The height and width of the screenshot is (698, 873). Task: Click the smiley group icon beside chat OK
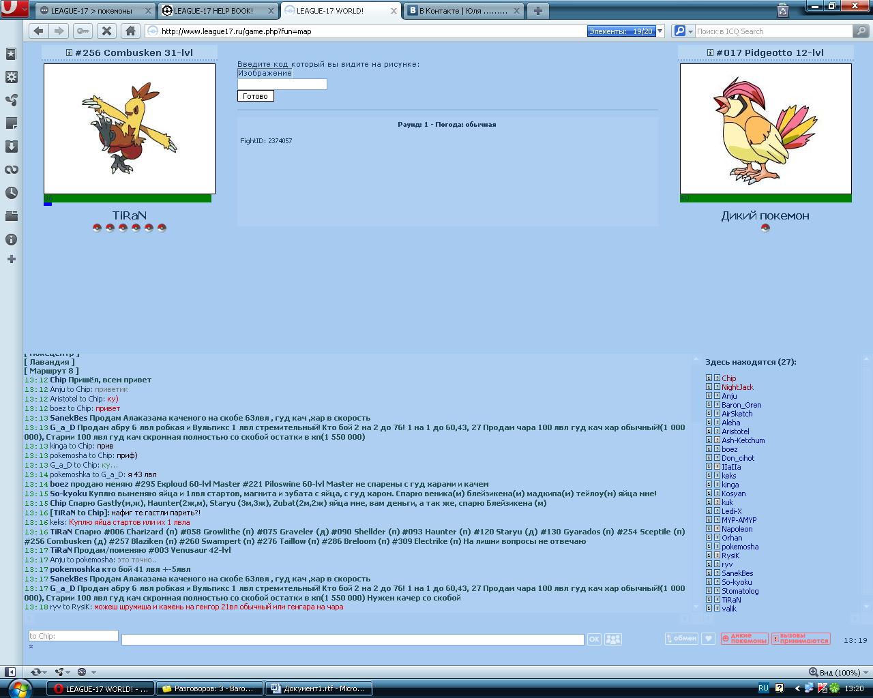[613, 639]
